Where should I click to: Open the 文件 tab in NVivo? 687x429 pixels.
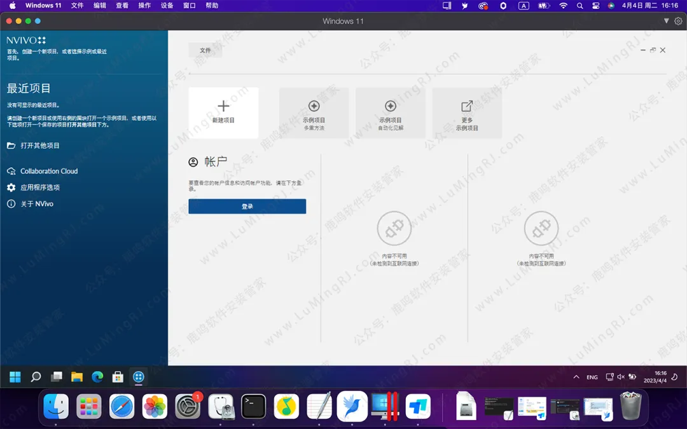click(205, 50)
